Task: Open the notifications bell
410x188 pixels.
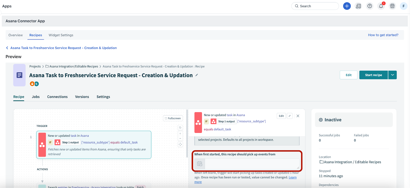Action: (381, 6)
